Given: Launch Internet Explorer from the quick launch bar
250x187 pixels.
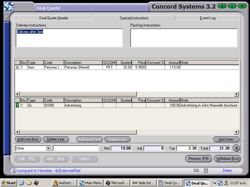Looking at the screenshot, I should 21,183.
